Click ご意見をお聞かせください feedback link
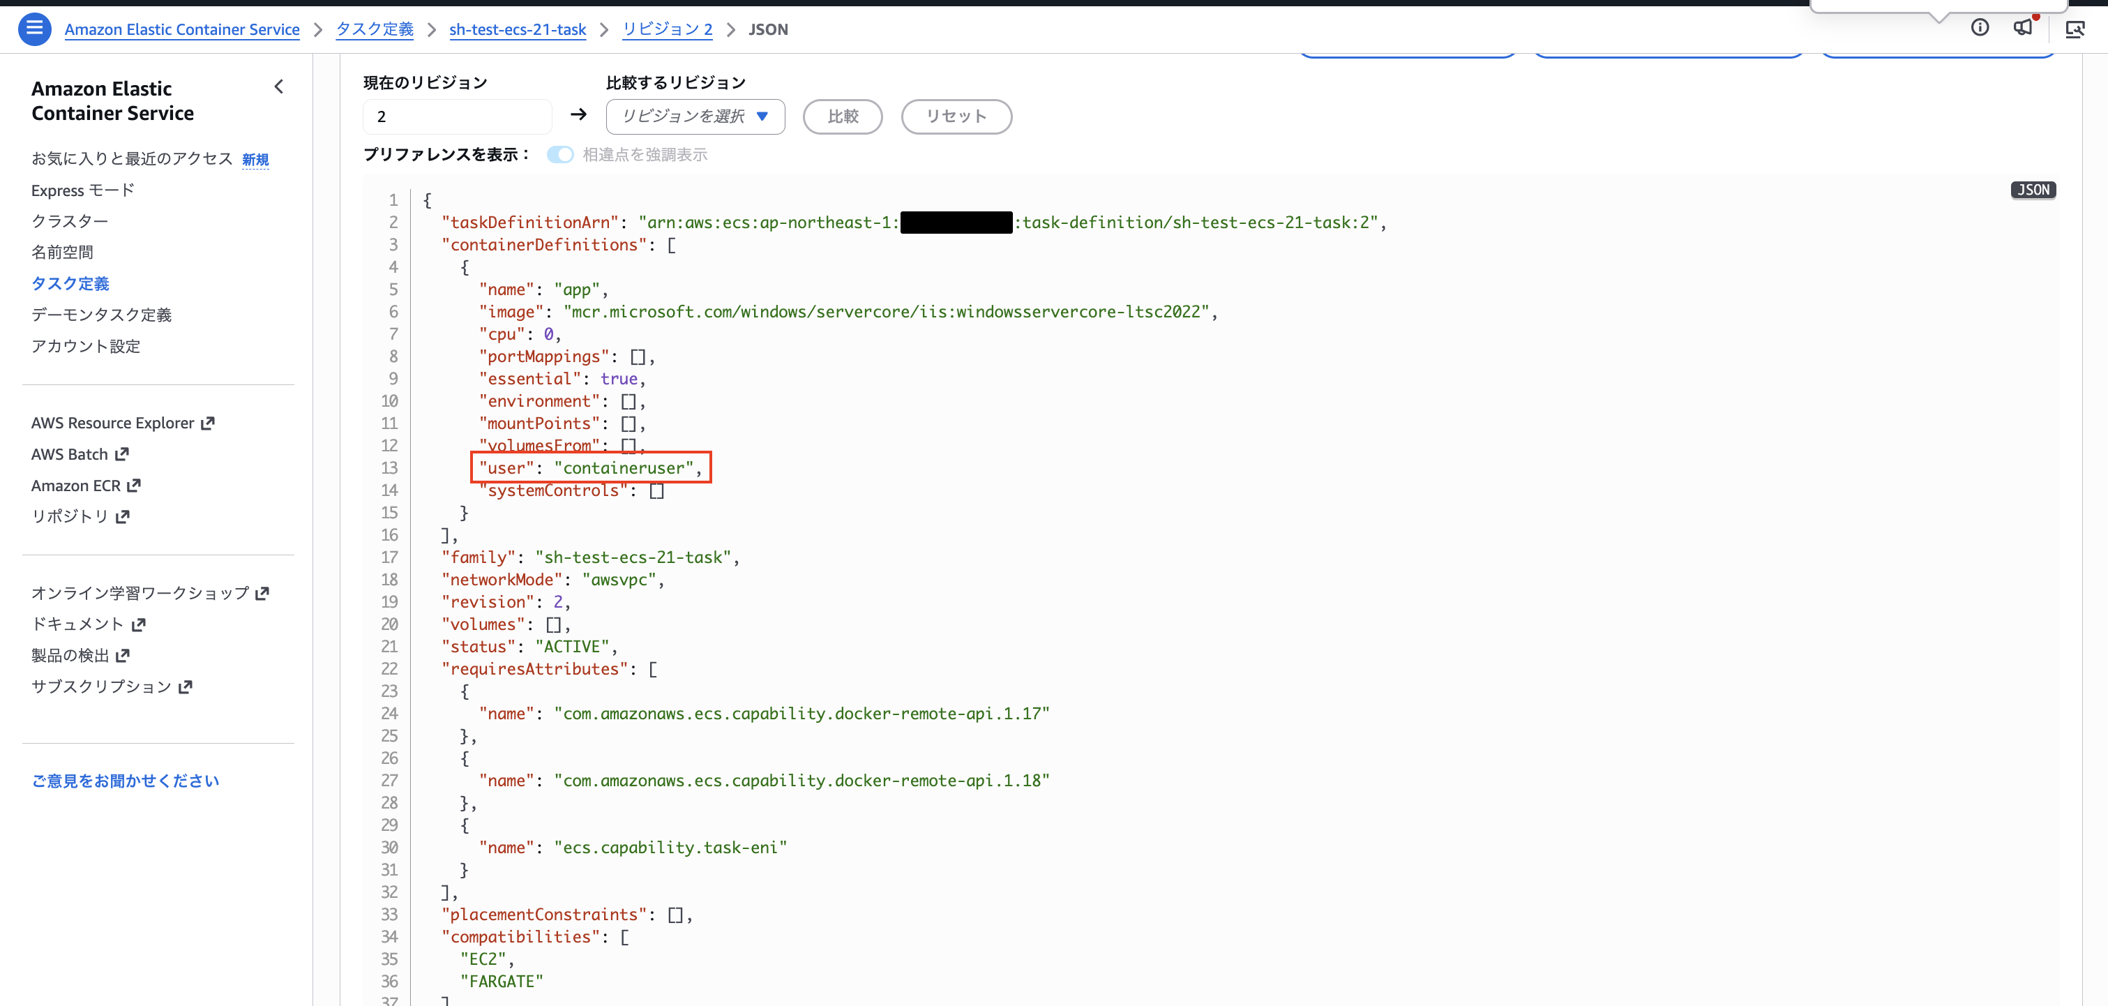Screen dimensions: 2108x1006 (x=125, y=781)
